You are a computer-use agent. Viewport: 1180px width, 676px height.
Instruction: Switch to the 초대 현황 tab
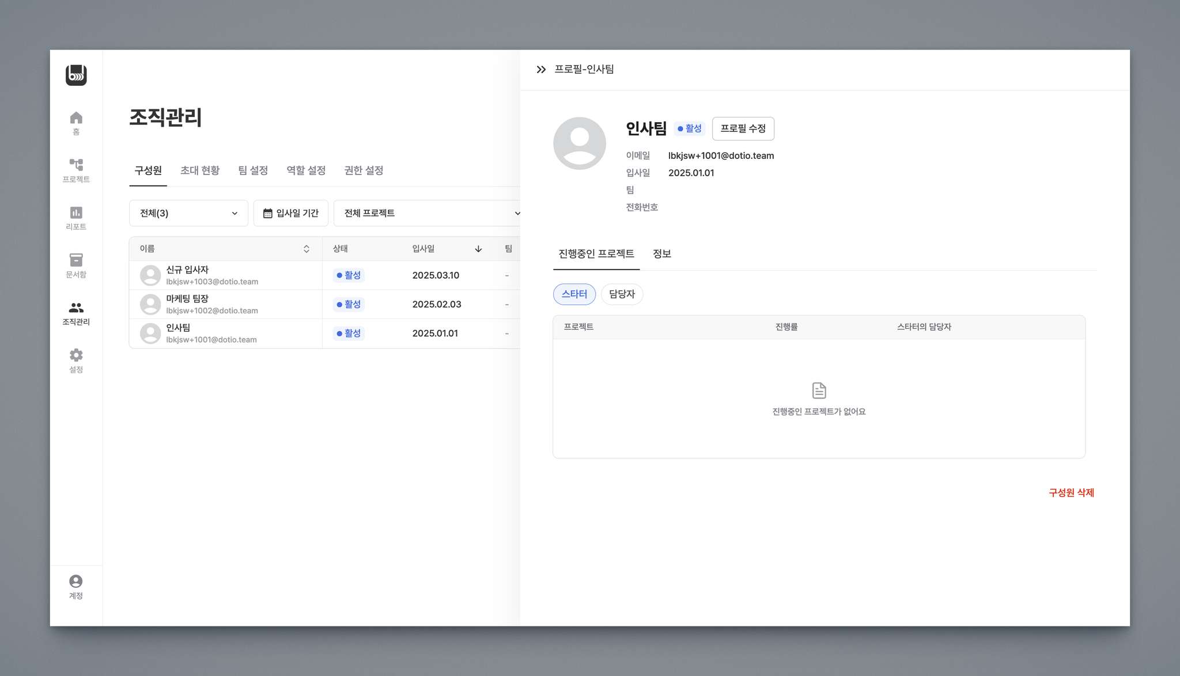200,170
